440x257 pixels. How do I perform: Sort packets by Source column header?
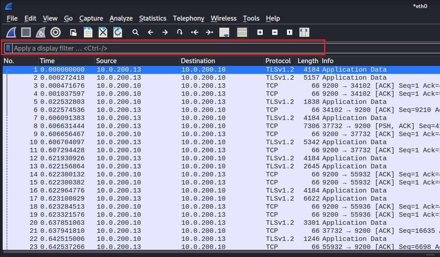[137, 61]
